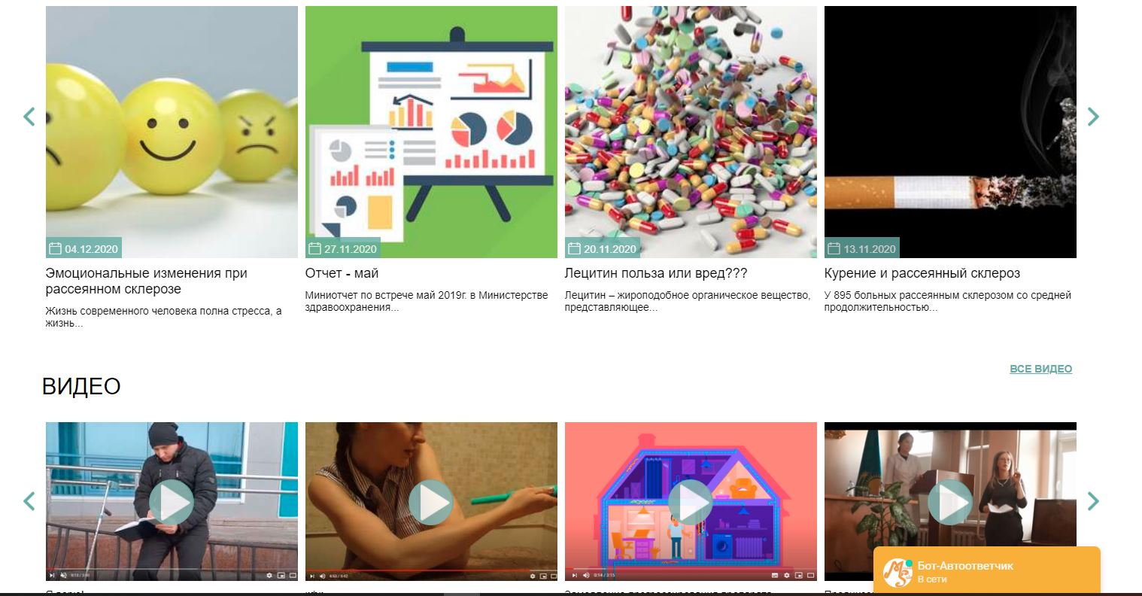Play the animated house cutaway video

click(691, 502)
